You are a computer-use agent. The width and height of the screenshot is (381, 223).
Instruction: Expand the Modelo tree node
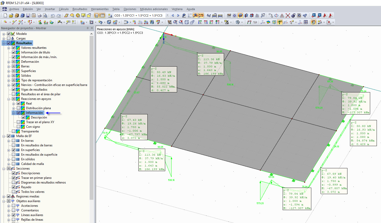(x=4, y=34)
